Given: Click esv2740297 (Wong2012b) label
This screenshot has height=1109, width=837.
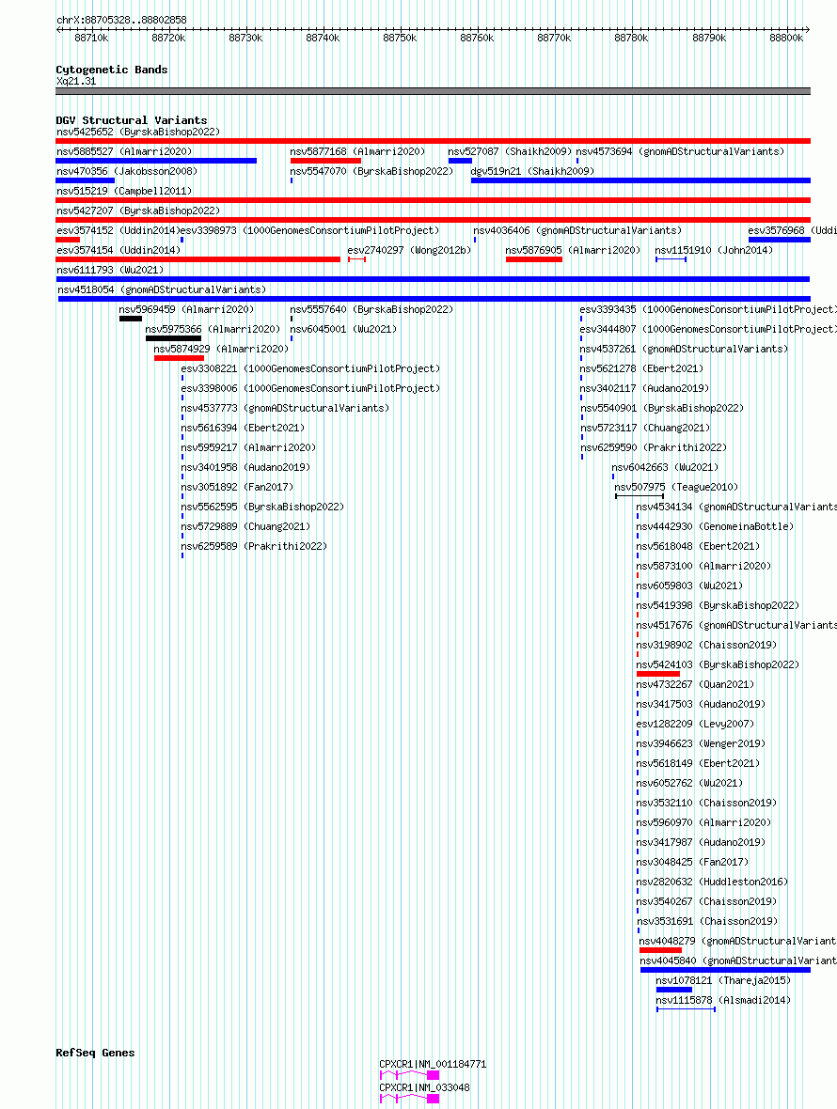Looking at the screenshot, I should [x=409, y=250].
